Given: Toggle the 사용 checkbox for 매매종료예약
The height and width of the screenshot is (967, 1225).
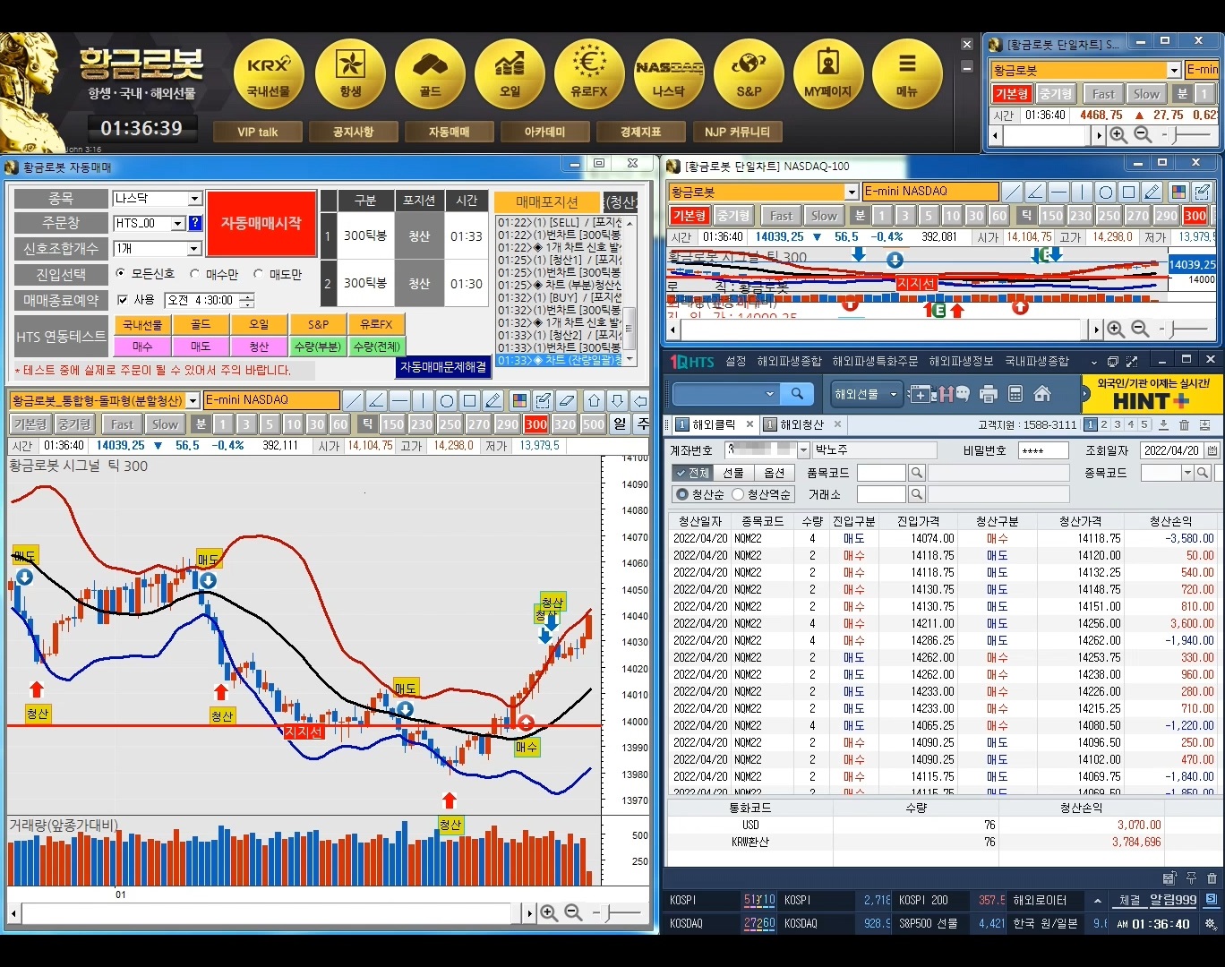Looking at the screenshot, I should [x=124, y=300].
